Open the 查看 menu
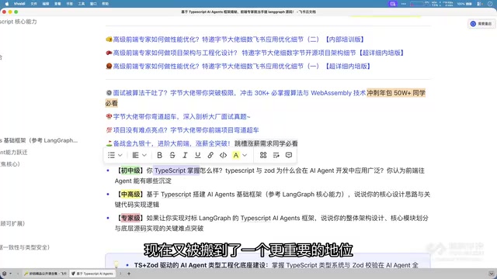 [57, 4]
